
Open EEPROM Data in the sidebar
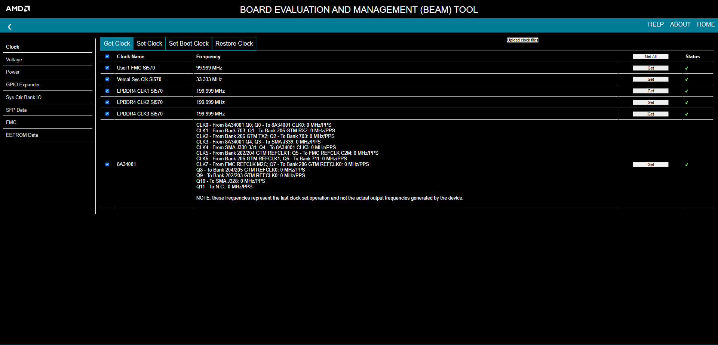pyautogui.click(x=47, y=135)
